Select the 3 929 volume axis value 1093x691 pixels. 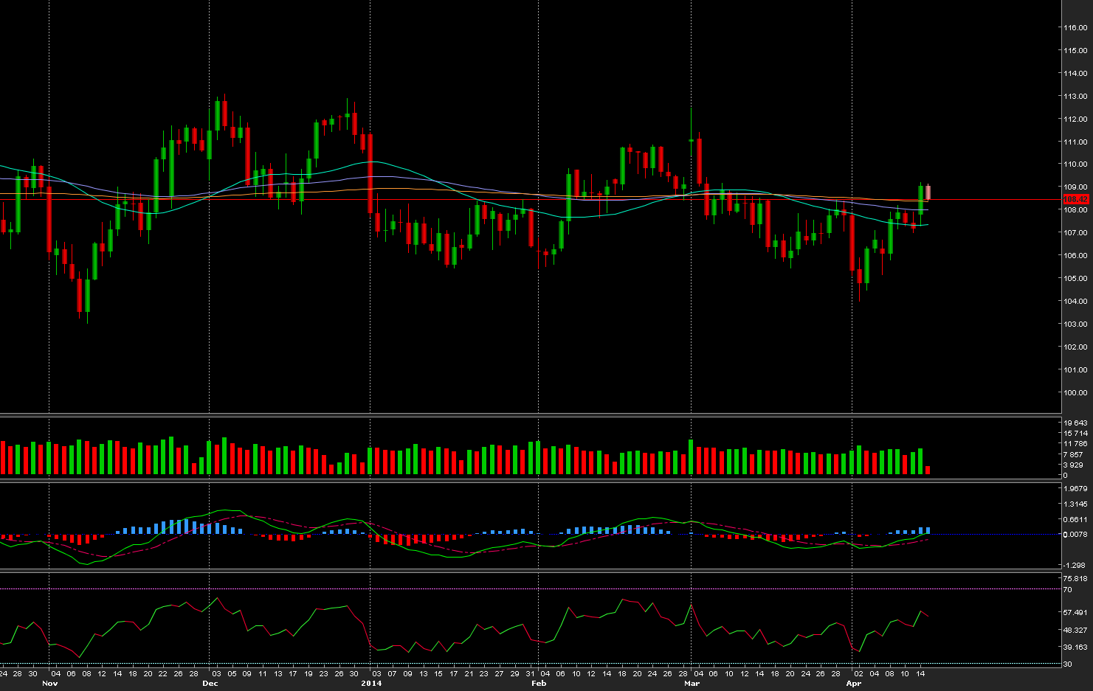(x=1073, y=465)
